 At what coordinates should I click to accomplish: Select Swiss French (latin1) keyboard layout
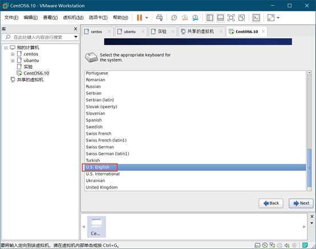pyautogui.click(x=195, y=140)
